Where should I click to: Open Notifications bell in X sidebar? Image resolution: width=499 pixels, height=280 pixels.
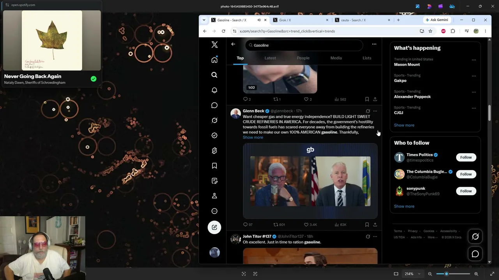click(214, 90)
